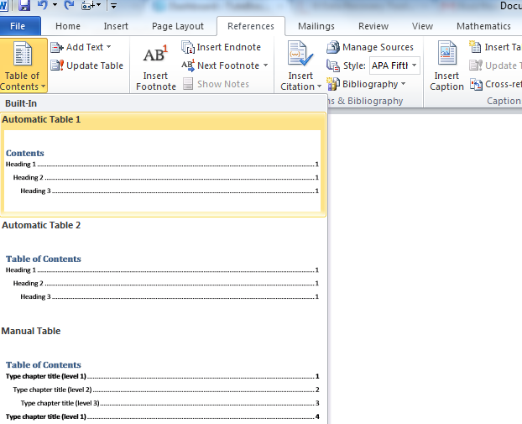Expand the Add Text dropdown
The width and height of the screenshot is (522, 424).
tap(108, 47)
